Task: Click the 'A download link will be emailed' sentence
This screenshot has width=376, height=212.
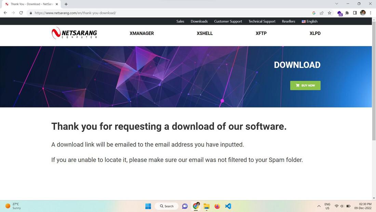Action: tap(147, 145)
